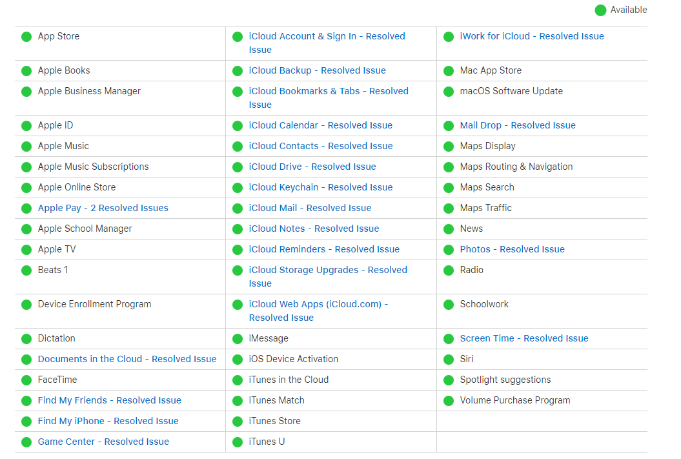Open Photos - Resolved Issue link
This screenshot has width=681, height=459.
pos(512,249)
